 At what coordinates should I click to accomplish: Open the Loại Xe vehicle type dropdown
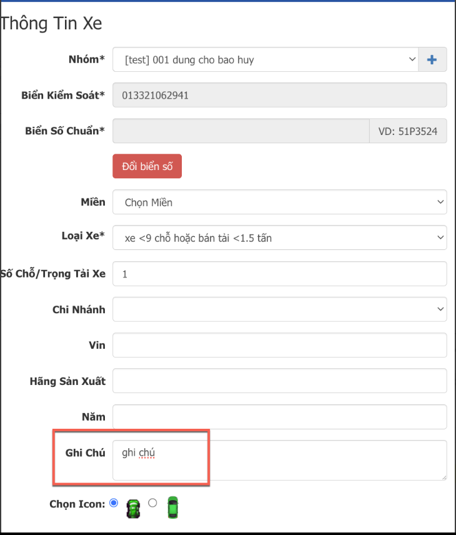point(280,238)
